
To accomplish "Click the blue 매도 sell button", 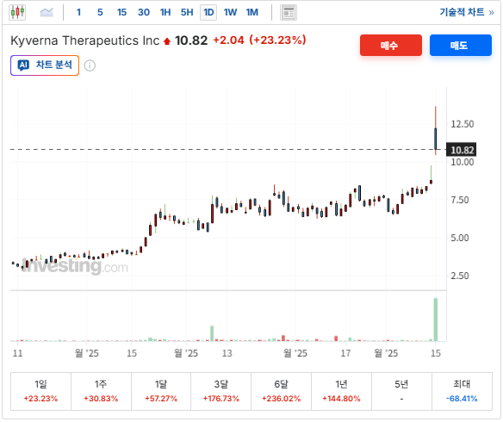I will (460, 45).
